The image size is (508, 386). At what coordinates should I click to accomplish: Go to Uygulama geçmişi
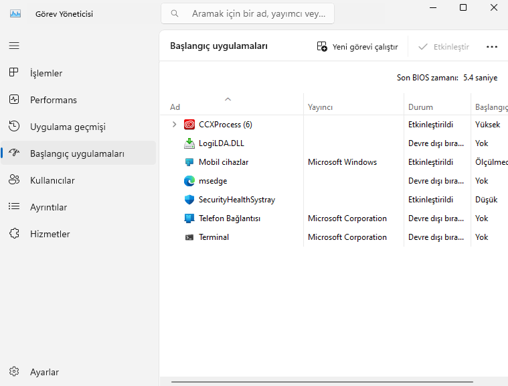(x=67, y=127)
